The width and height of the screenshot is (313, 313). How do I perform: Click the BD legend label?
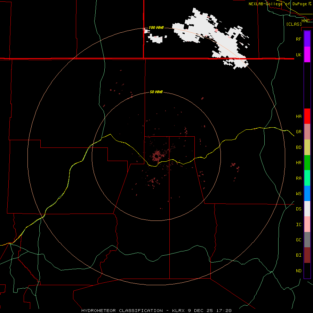click(x=298, y=147)
